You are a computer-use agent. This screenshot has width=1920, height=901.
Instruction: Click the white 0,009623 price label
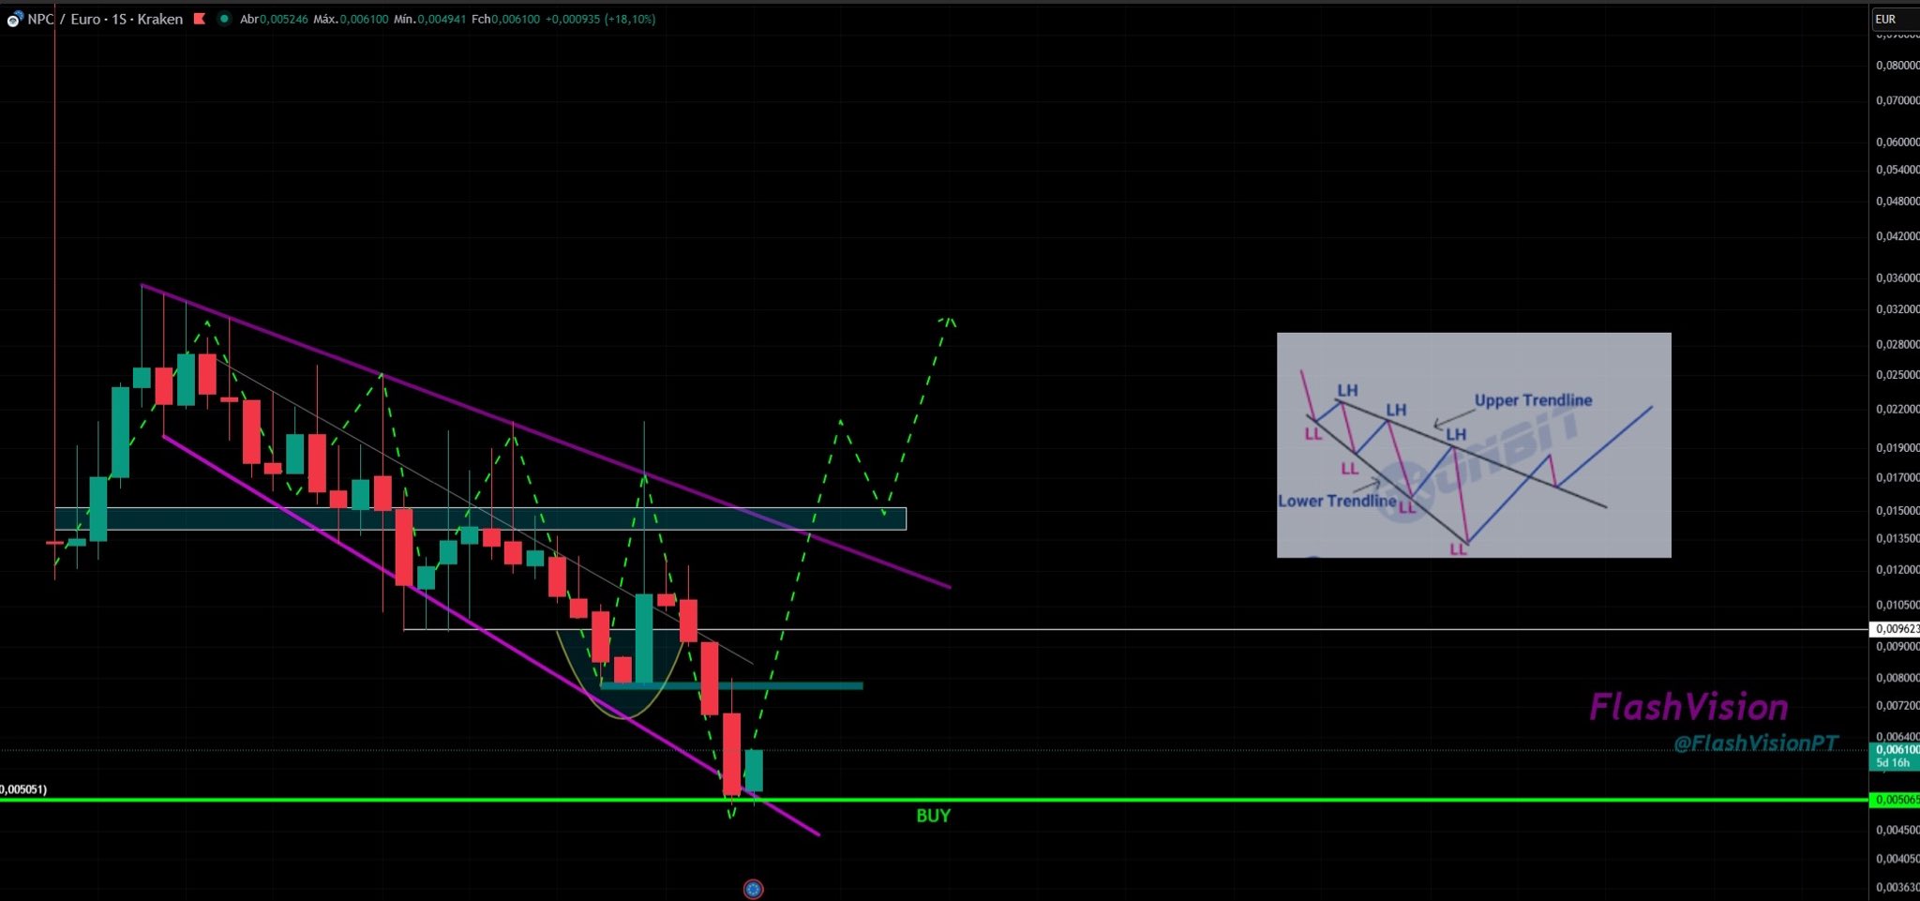(1895, 629)
